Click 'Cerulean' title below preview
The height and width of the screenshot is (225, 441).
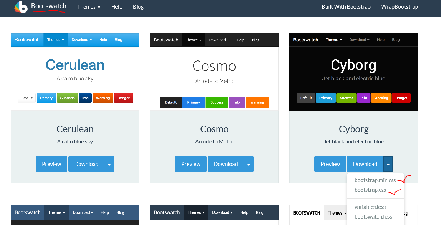75,129
